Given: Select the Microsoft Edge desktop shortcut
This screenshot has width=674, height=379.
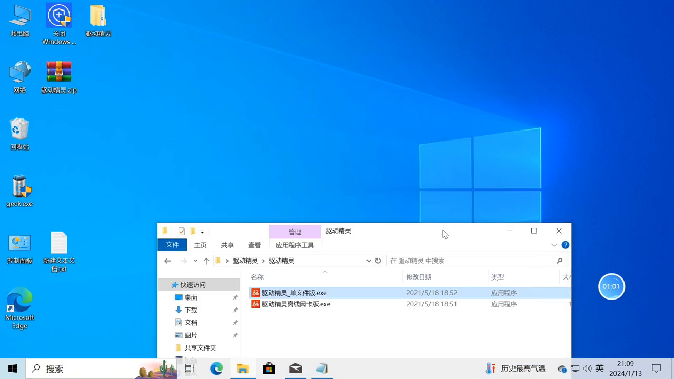Looking at the screenshot, I should (x=19, y=308).
